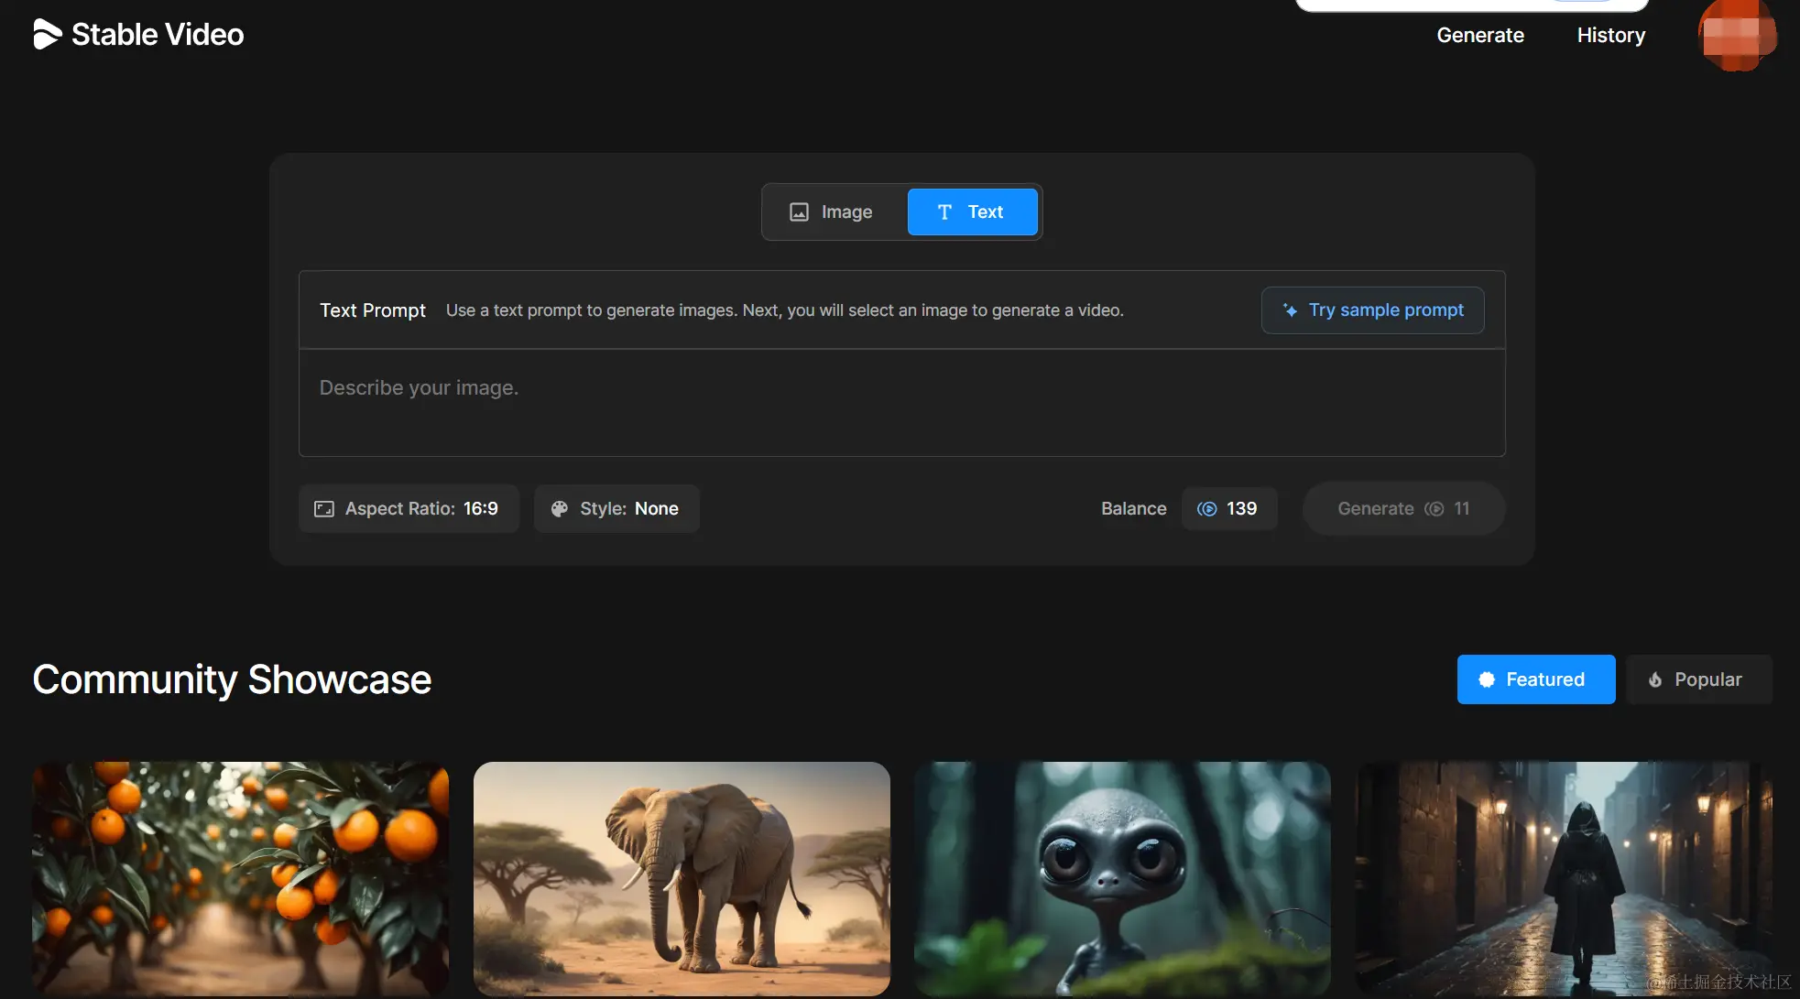Select the Text generation mode
1800x999 pixels.
click(972, 212)
